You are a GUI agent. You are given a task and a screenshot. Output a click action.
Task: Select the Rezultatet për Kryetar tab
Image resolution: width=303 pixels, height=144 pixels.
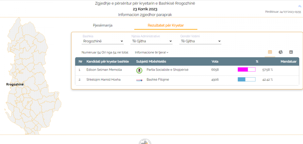(166, 25)
